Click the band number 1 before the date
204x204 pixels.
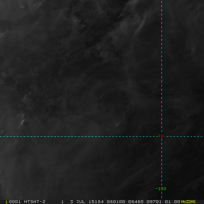(63, 202)
